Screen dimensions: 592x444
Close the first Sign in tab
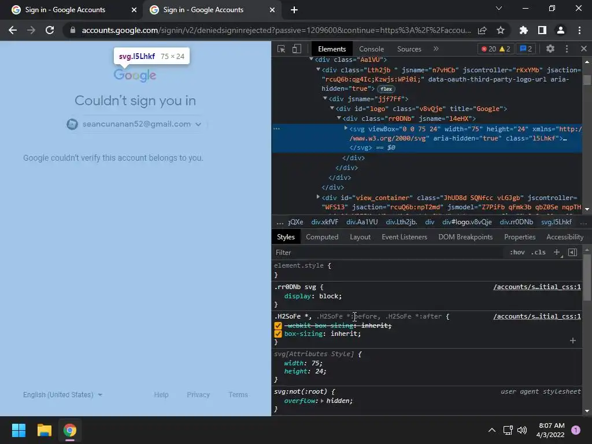pyautogui.click(x=134, y=10)
